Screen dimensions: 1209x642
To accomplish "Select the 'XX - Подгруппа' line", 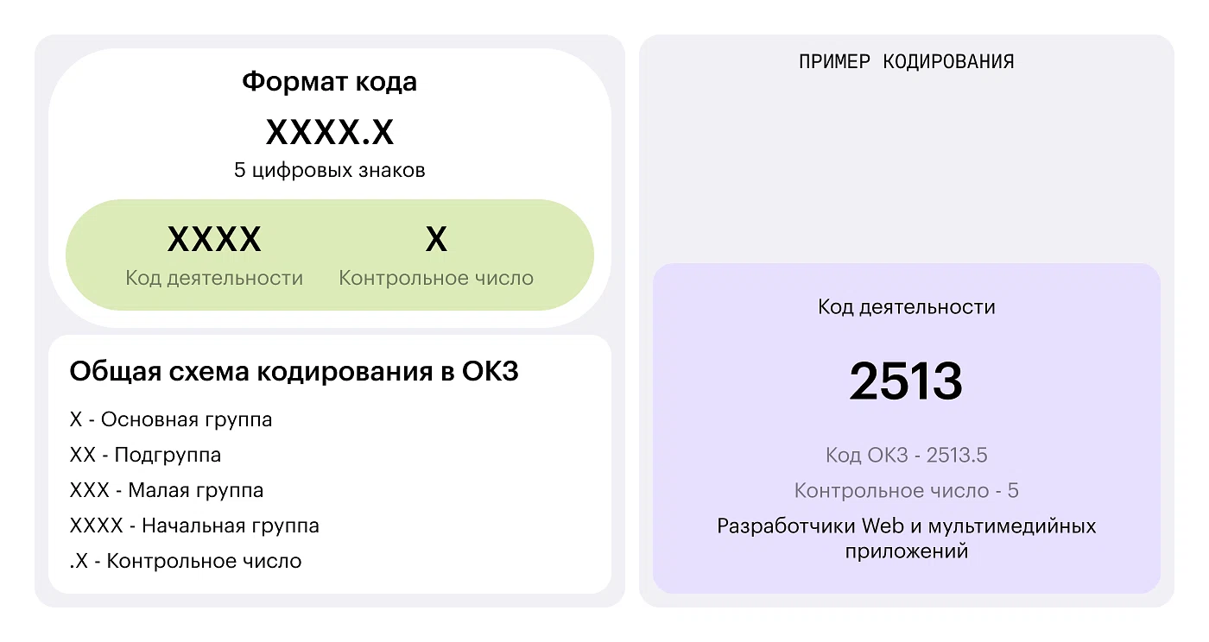I will [x=145, y=455].
